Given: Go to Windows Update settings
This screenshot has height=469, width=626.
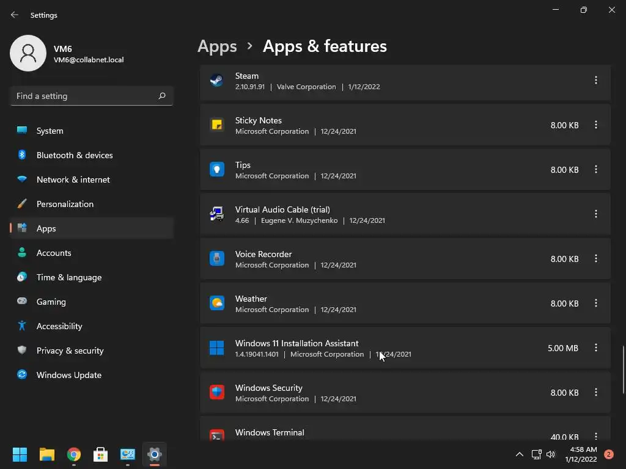Looking at the screenshot, I should [x=68, y=375].
